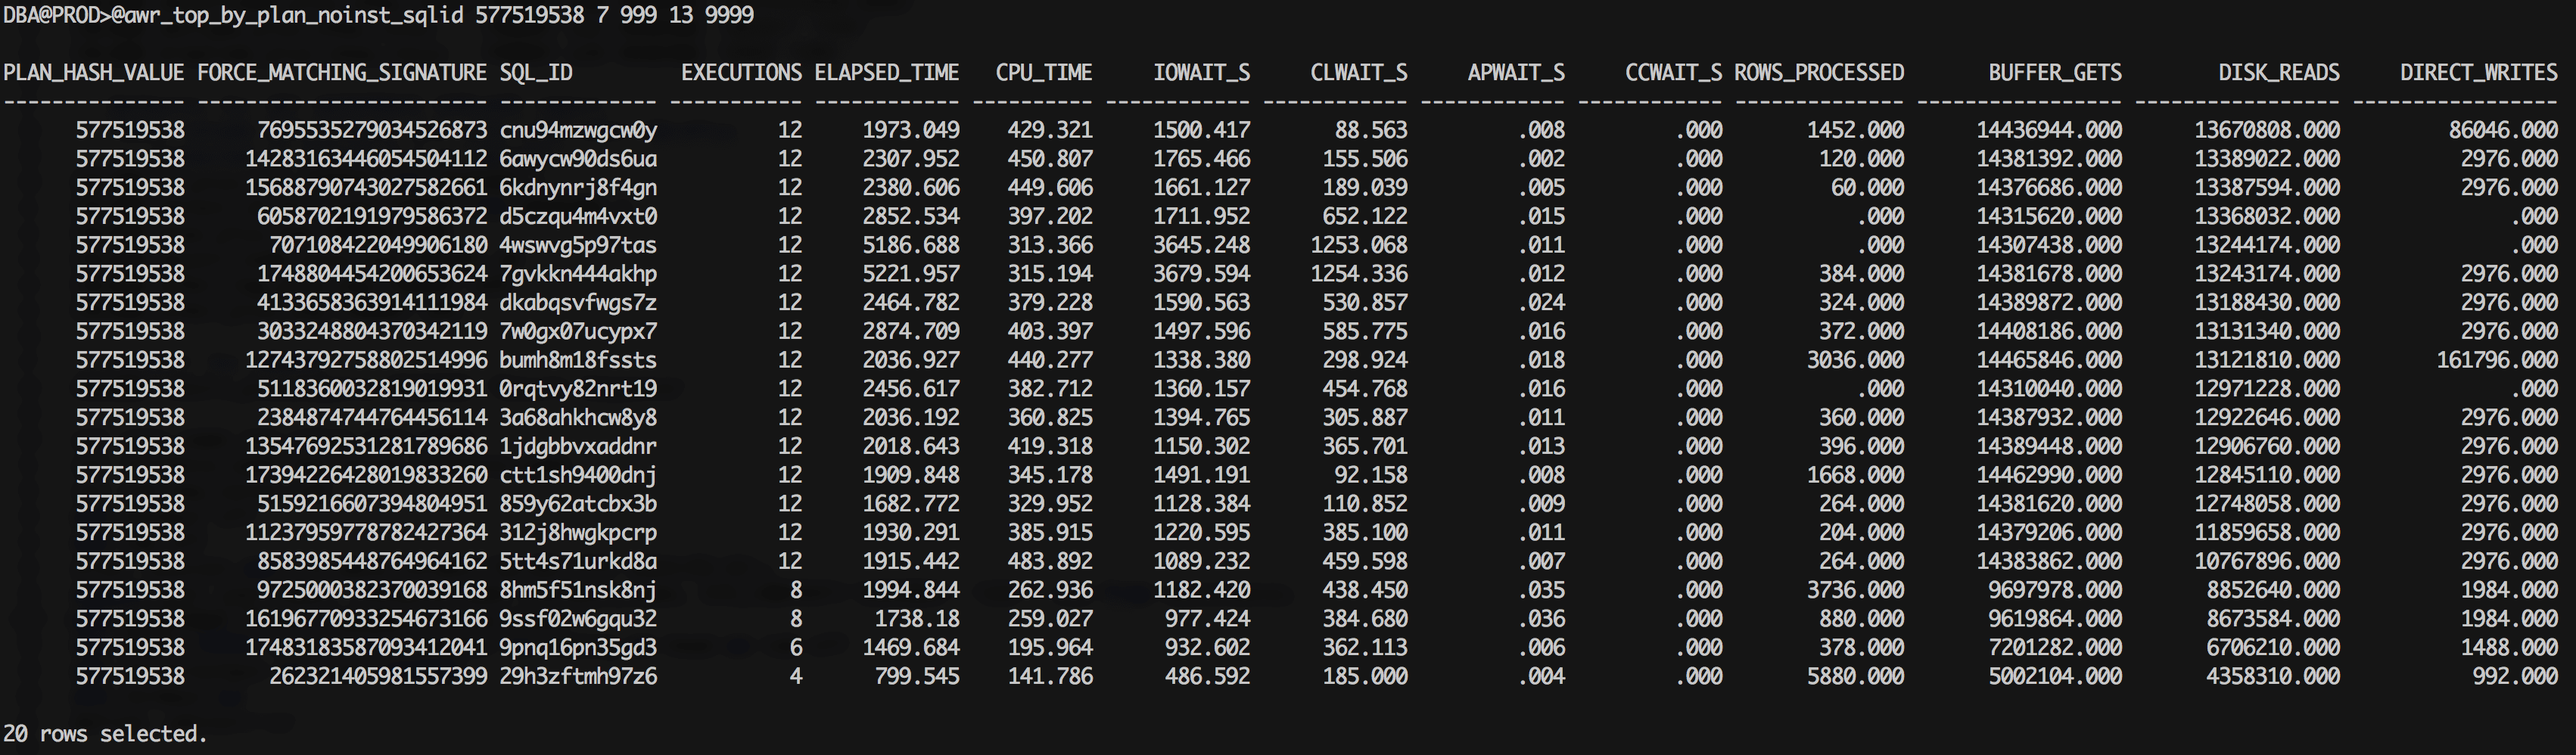Click the IOWAIT_S column header
2576x755 pixels.
pyautogui.click(x=1201, y=73)
